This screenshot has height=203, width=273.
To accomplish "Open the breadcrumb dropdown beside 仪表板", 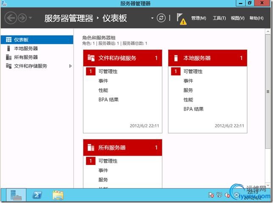I will 152,18.
